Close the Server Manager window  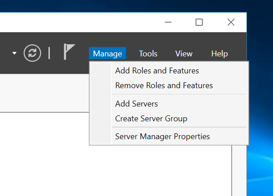point(231,22)
